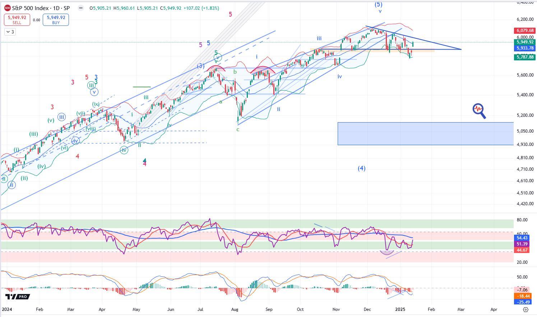Click the Dec label on time axis

[367, 309]
